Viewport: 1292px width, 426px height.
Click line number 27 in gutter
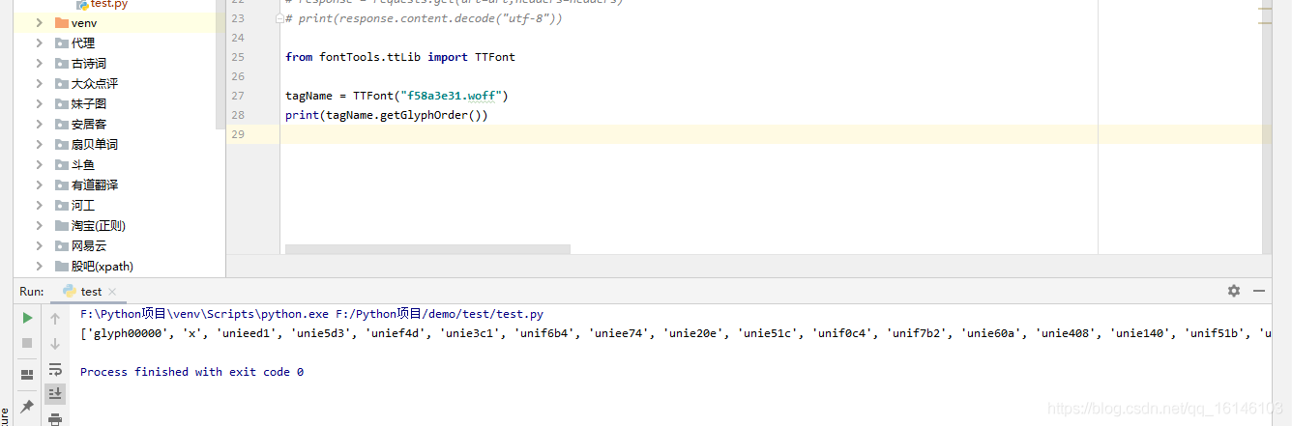239,96
